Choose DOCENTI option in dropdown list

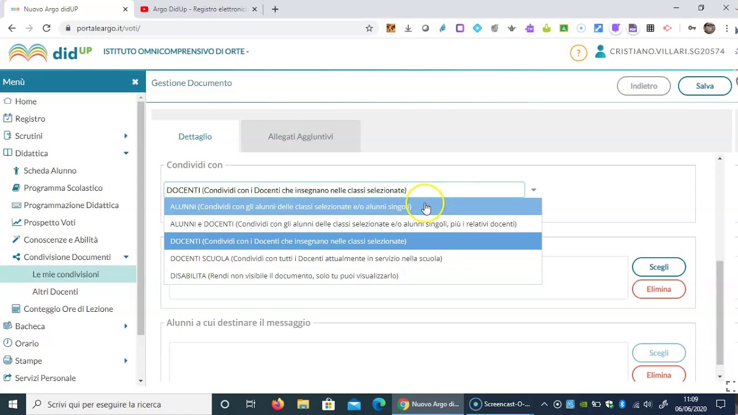(x=353, y=241)
